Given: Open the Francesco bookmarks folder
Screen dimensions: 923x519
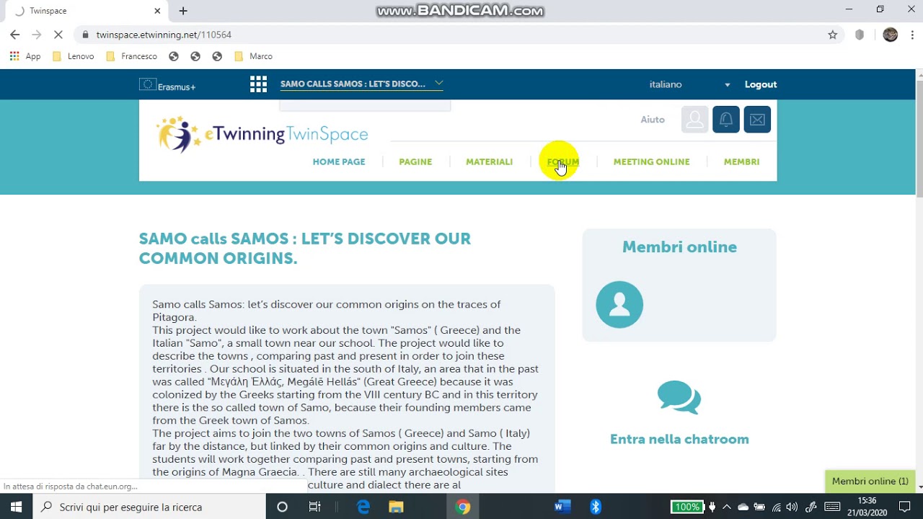Looking at the screenshot, I should 131,56.
